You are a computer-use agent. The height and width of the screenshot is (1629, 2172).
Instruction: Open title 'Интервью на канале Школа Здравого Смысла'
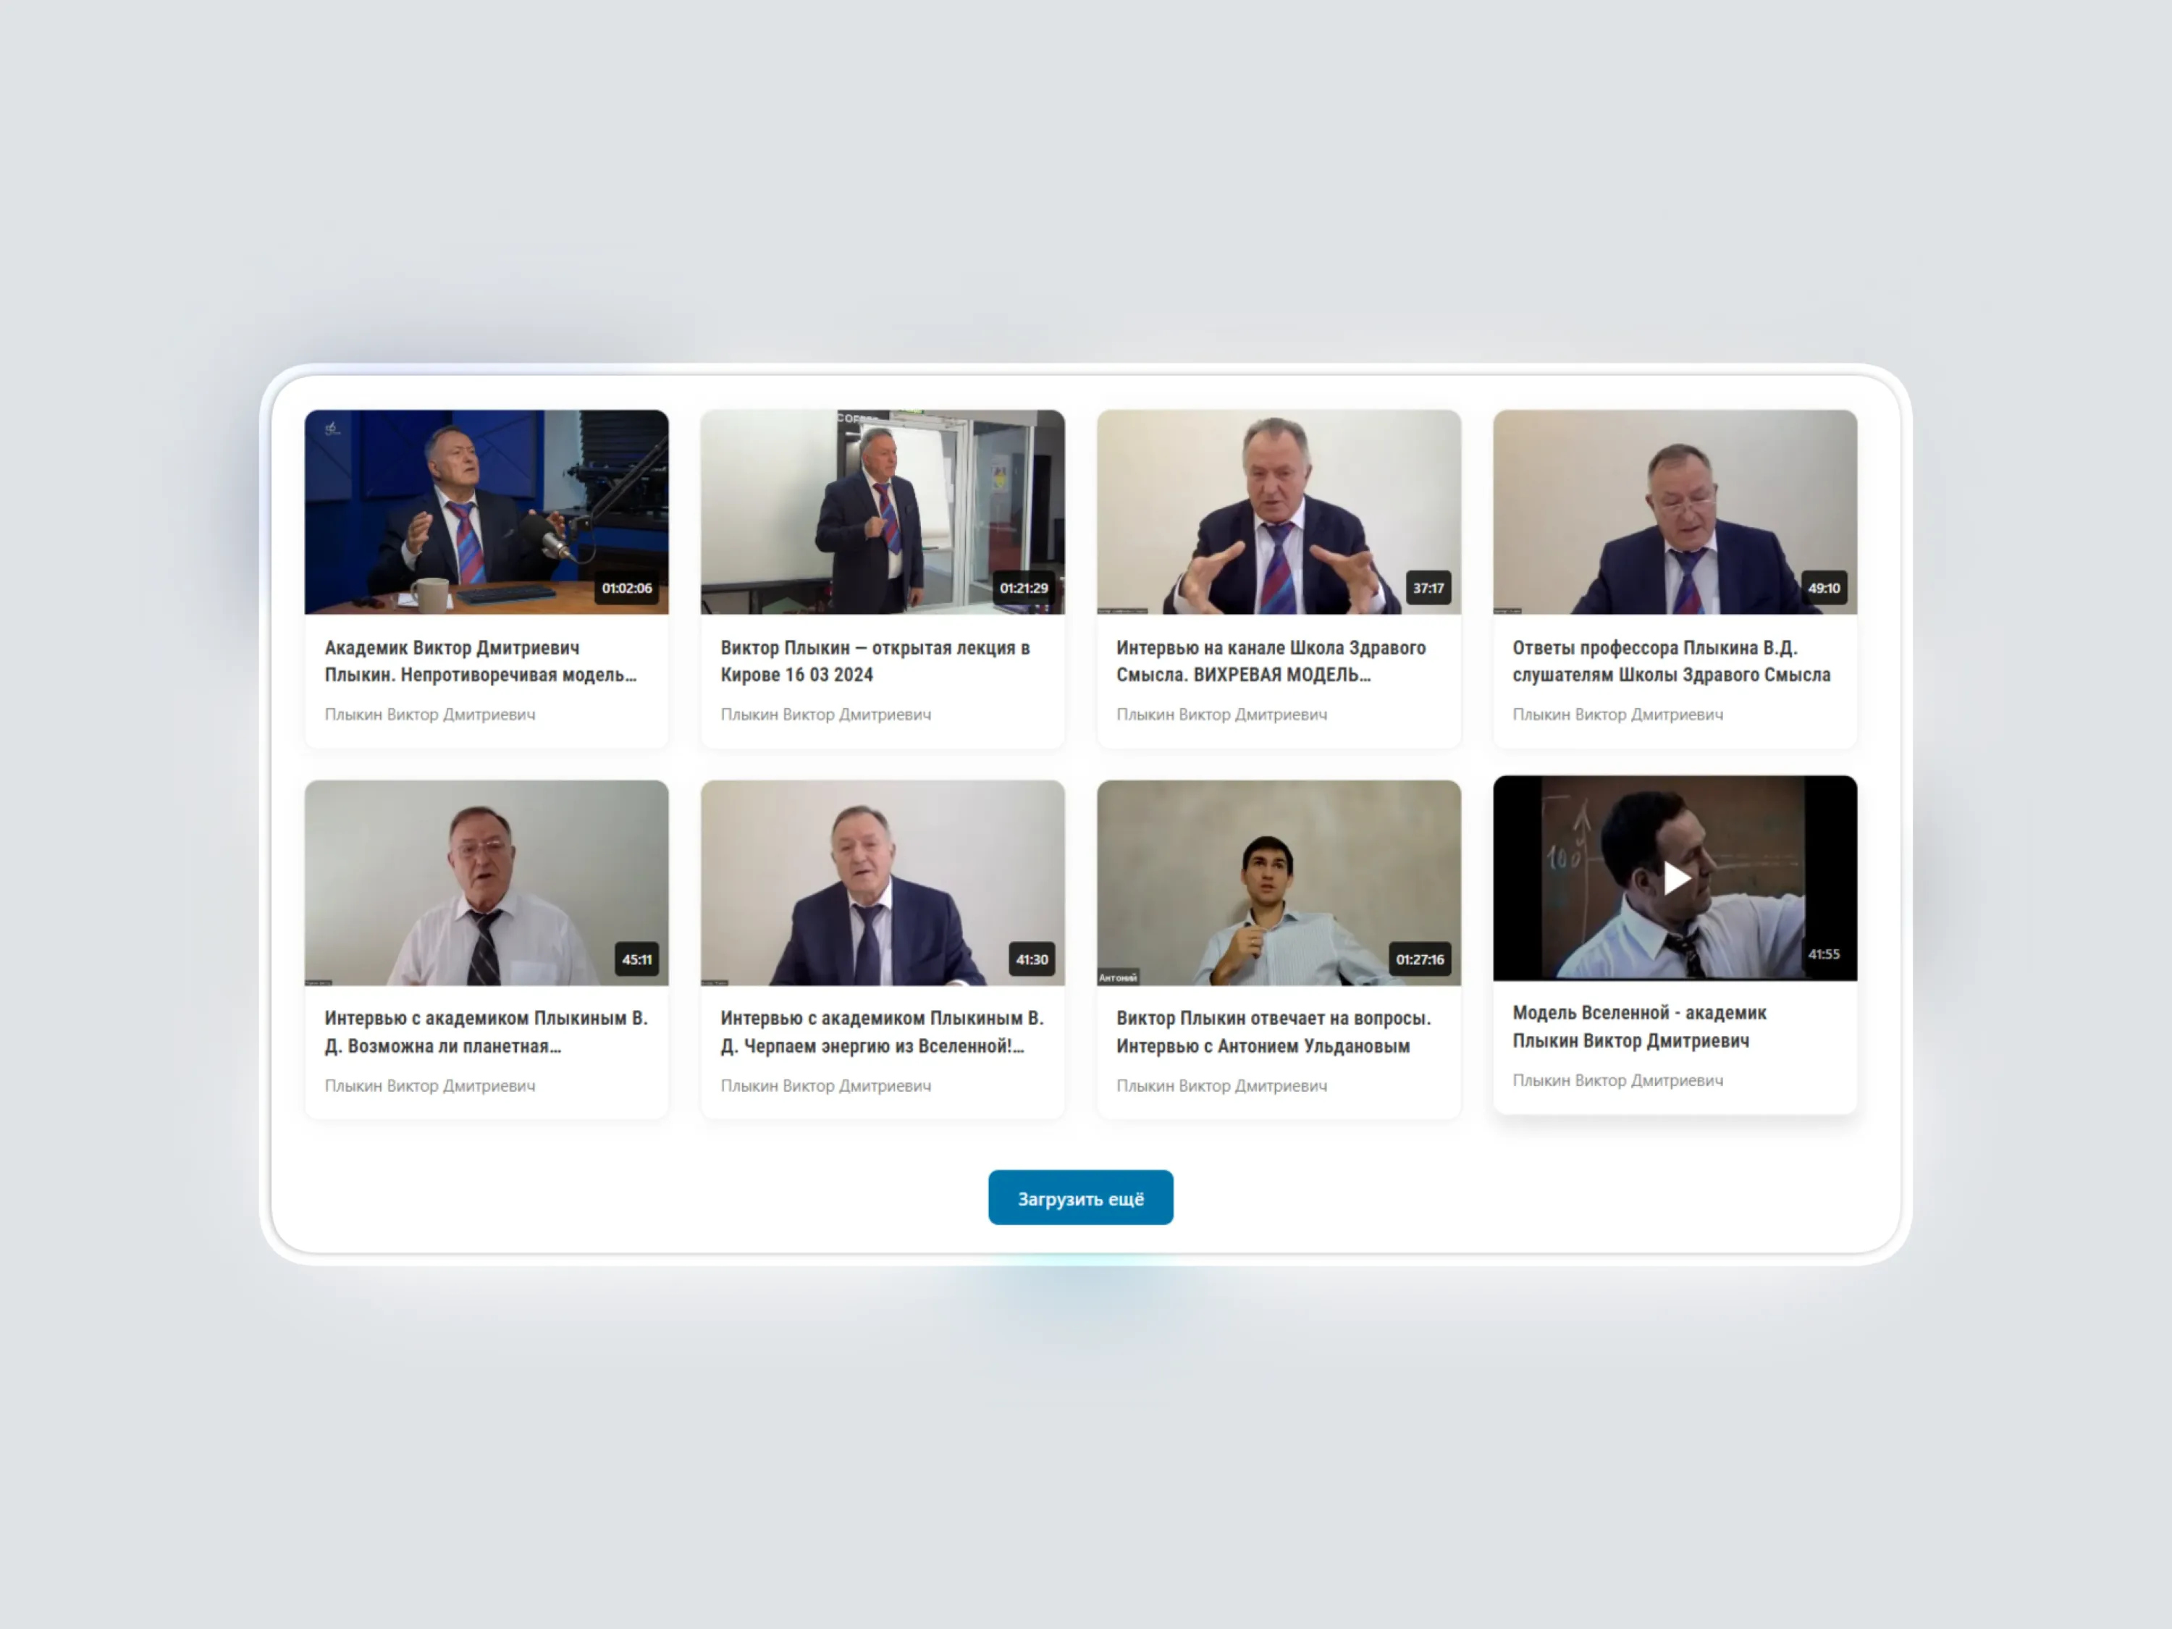(1271, 661)
